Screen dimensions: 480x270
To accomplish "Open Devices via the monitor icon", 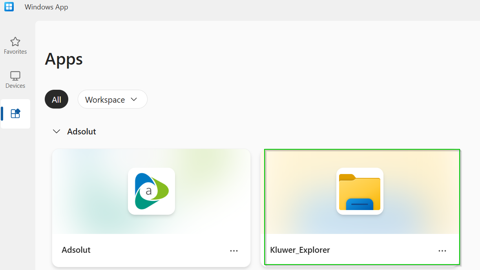I will [x=15, y=76].
